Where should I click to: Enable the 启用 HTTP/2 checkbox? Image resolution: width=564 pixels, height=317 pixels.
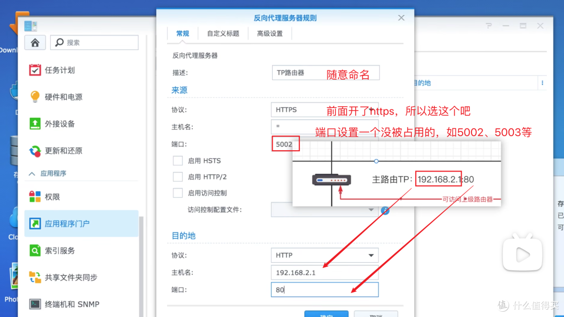[x=178, y=177]
